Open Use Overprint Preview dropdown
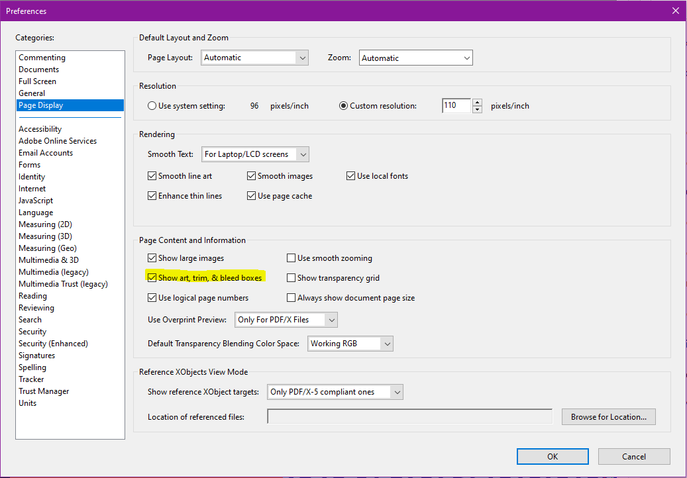Screen dimensions: 687x478 [x=286, y=320]
